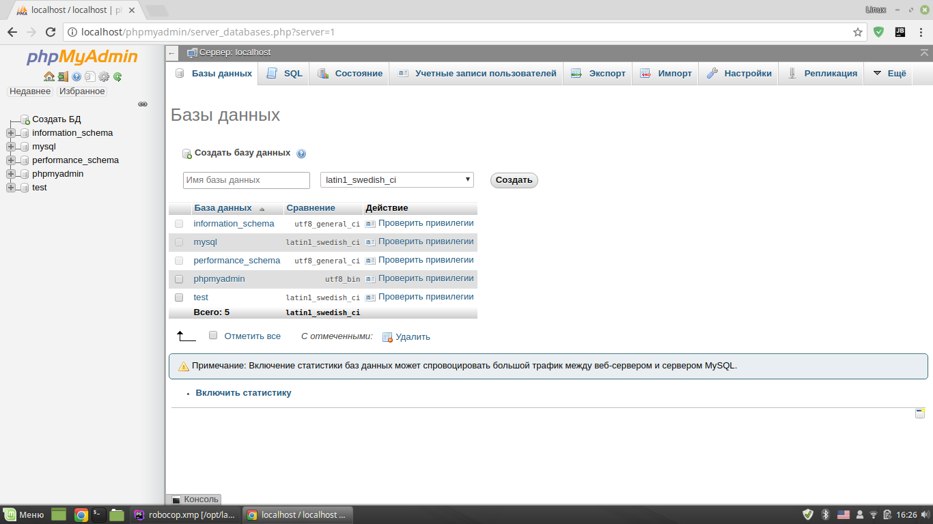Click the Имя базы данных input field
The height and width of the screenshot is (524, 933).
(247, 180)
